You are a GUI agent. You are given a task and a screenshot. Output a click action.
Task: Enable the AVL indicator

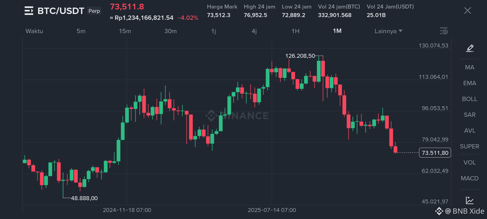click(x=470, y=130)
